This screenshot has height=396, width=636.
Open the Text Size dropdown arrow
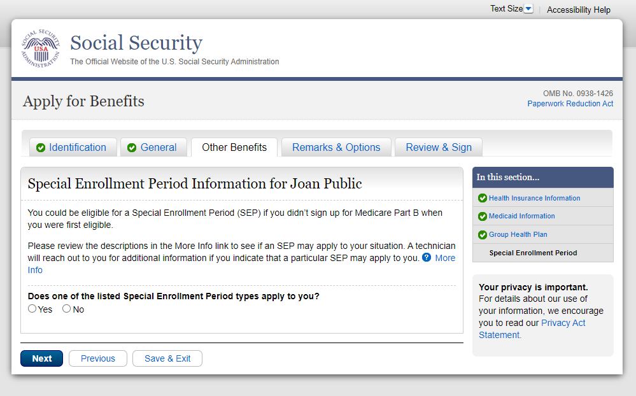click(x=528, y=9)
